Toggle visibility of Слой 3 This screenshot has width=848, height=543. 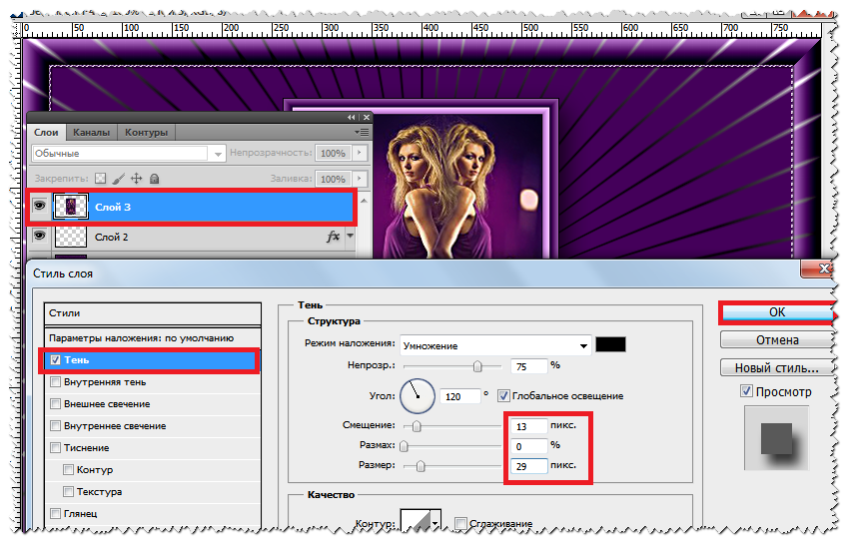[40, 206]
